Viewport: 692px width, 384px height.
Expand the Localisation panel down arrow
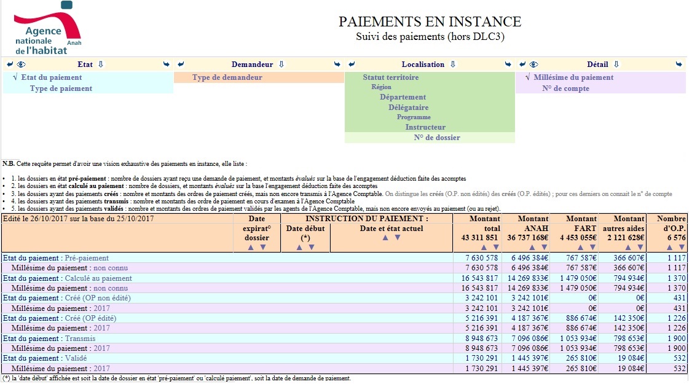click(453, 65)
